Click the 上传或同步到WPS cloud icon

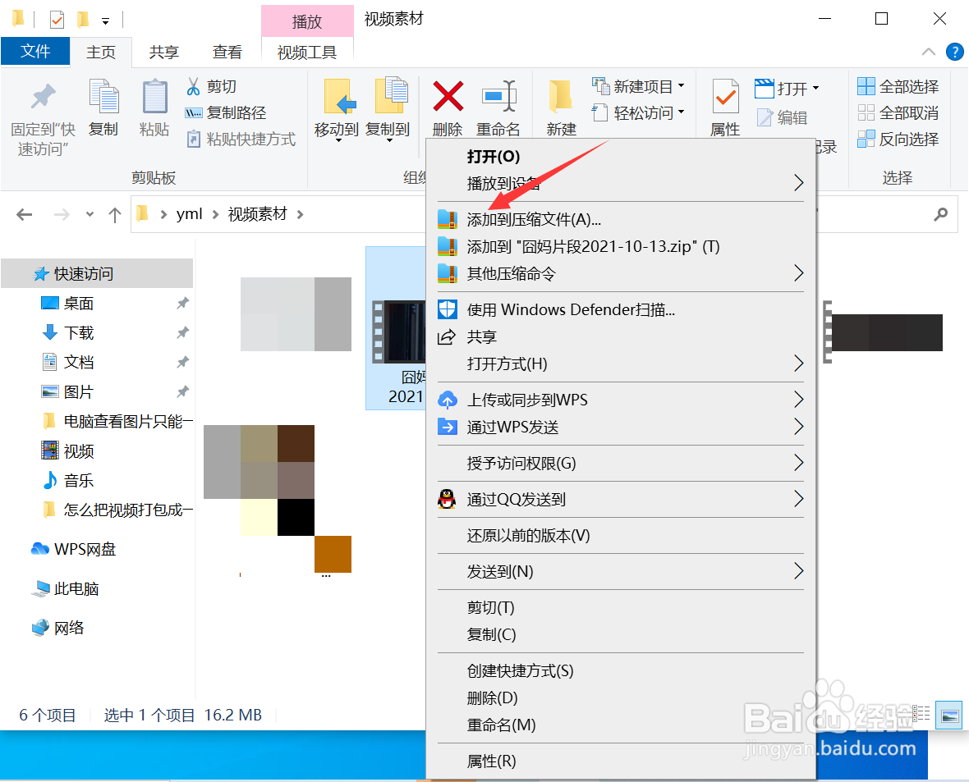click(447, 400)
